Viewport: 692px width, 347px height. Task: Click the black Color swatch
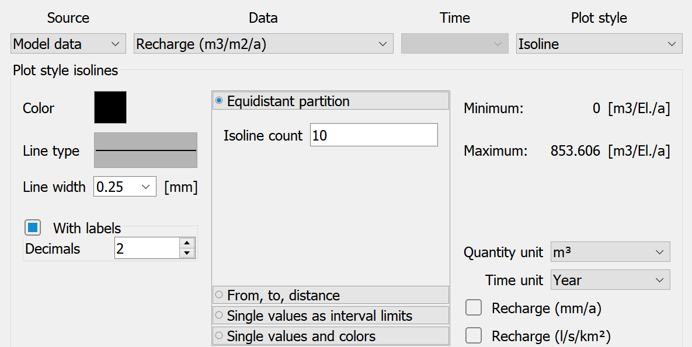click(110, 107)
